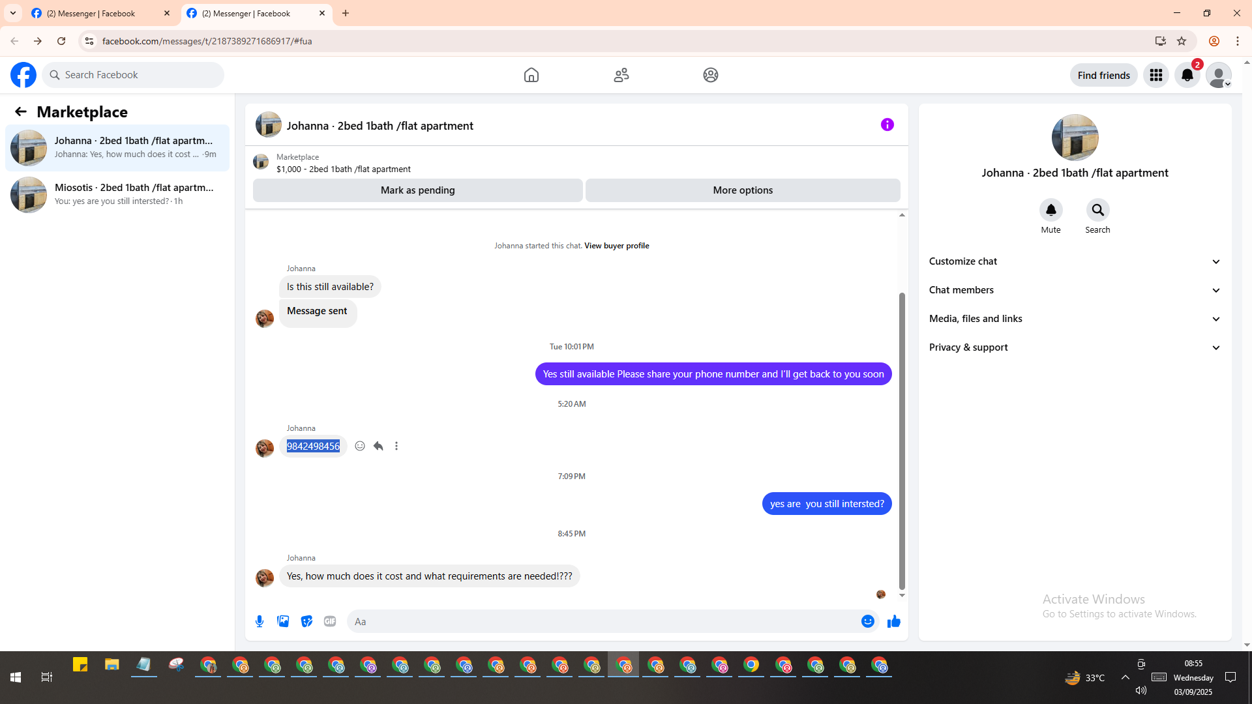
Task: Focus the Aa message input box
Action: [x=603, y=621]
